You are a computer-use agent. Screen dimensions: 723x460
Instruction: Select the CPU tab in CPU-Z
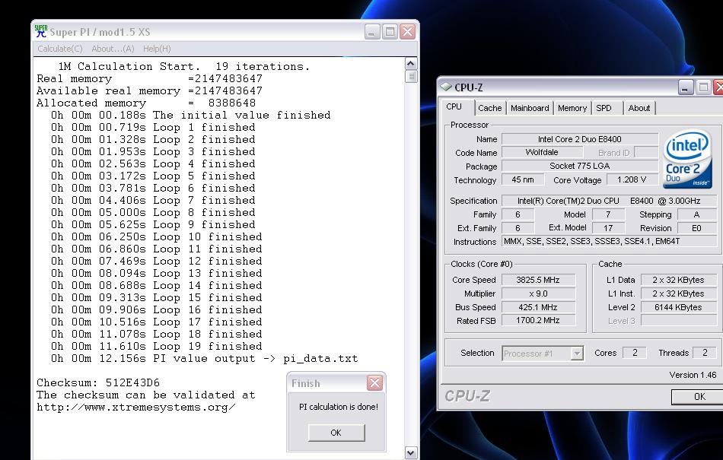(454, 107)
